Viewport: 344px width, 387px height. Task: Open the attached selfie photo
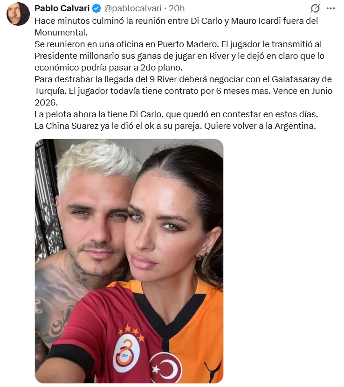[x=129, y=261]
